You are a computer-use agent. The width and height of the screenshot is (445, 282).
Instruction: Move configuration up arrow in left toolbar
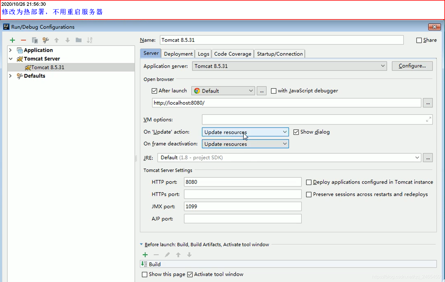tap(57, 40)
